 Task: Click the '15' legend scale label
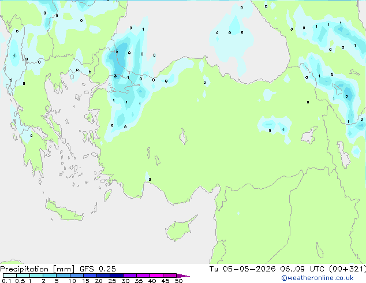[85, 281]
